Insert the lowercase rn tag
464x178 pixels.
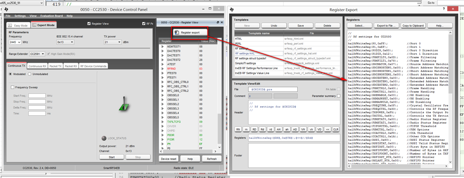[x=246, y=129]
